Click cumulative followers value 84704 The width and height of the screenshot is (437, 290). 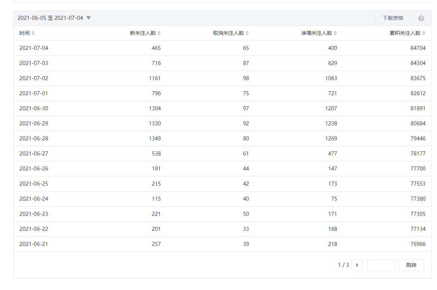click(x=418, y=48)
